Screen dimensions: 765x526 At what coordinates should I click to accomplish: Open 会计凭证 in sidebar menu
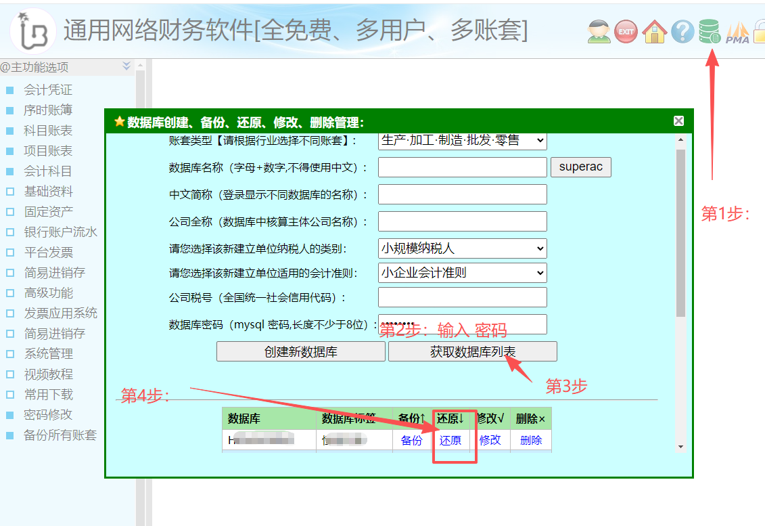(x=47, y=90)
